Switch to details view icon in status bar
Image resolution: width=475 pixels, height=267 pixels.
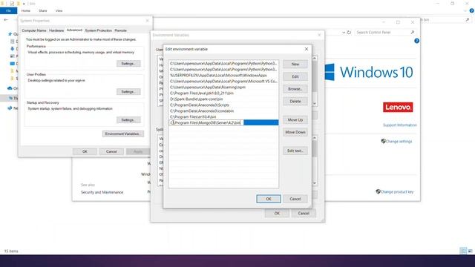463,251
